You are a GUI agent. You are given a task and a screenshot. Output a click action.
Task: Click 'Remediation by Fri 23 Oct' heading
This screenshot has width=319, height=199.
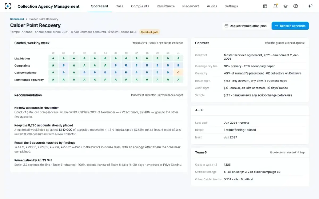[33, 160]
